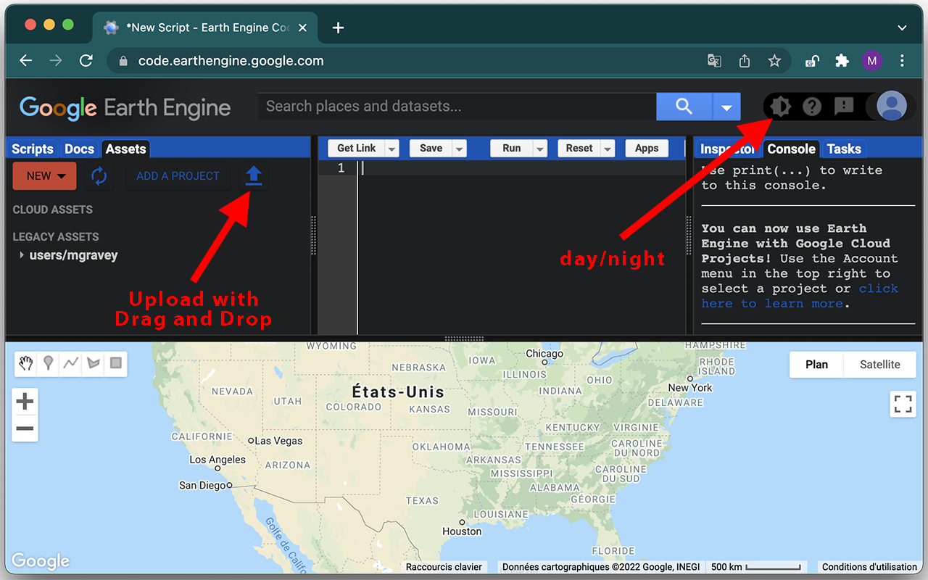The width and height of the screenshot is (928, 580).
Task: Toggle fullscreen map view
Action: pos(903,404)
